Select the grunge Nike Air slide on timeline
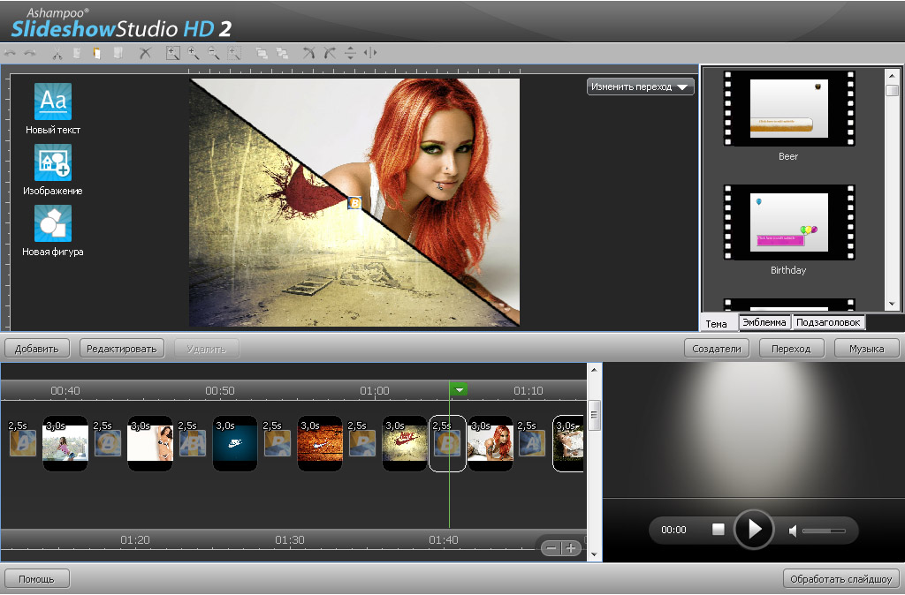Image resolution: width=905 pixels, height=595 pixels. (405, 443)
